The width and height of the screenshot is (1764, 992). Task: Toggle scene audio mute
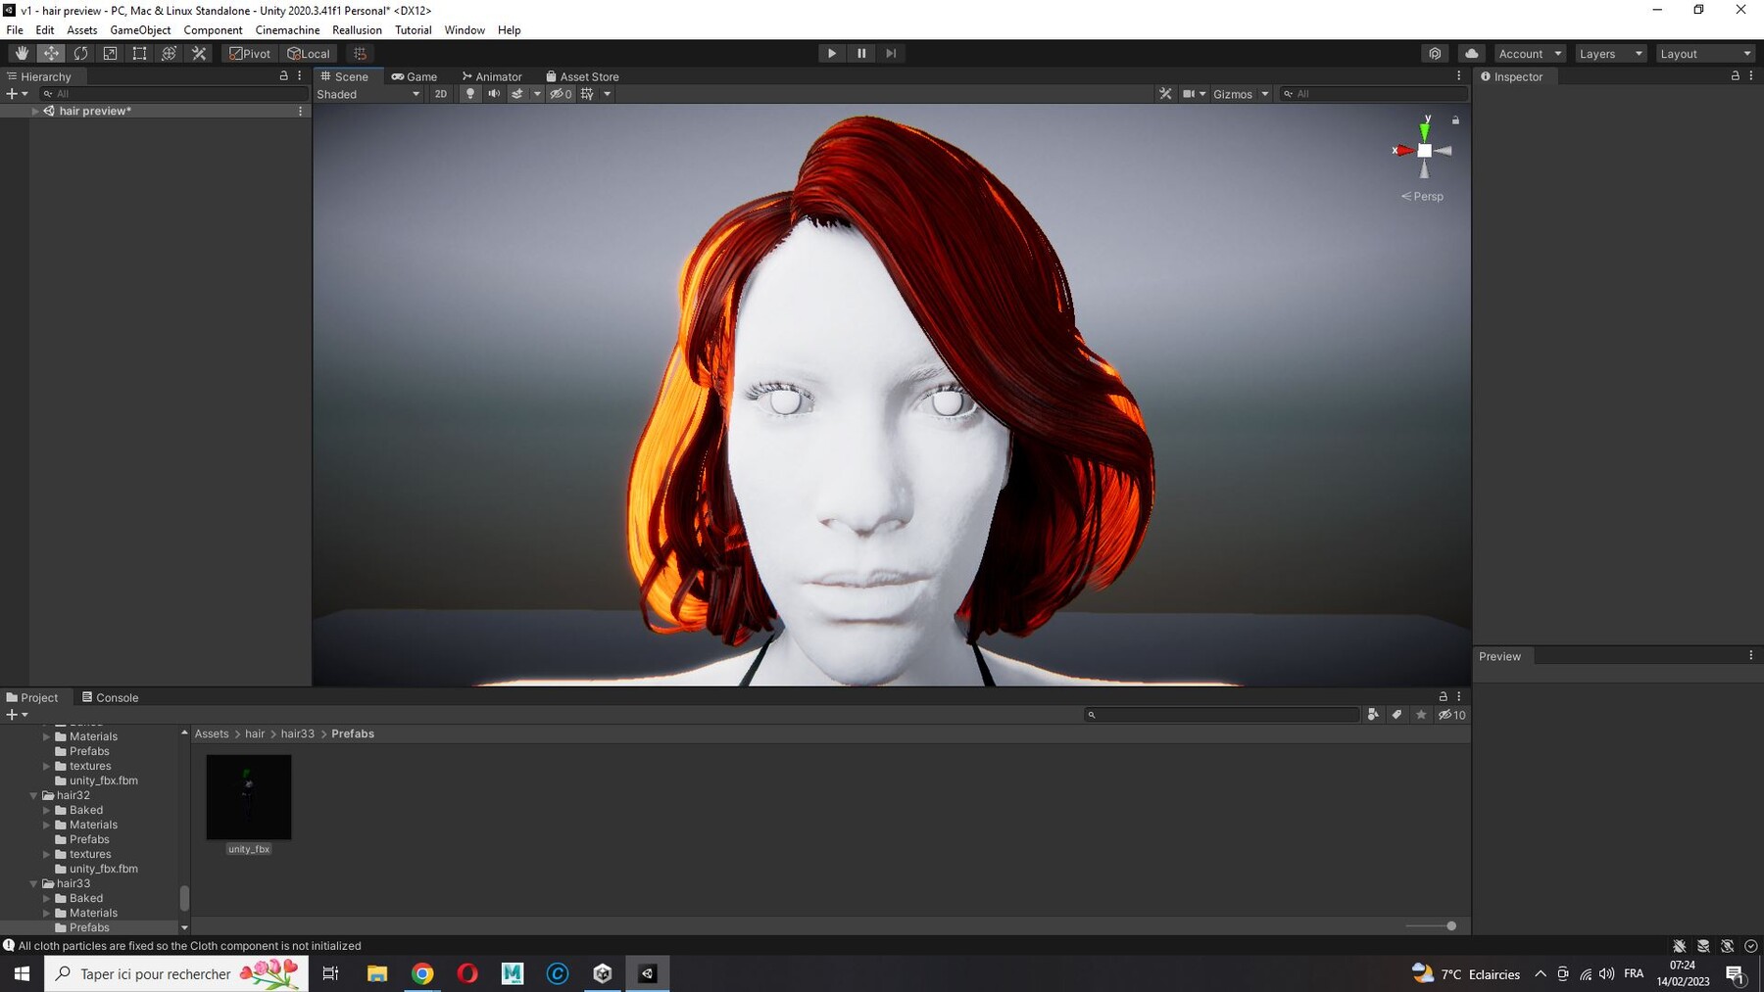click(494, 94)
